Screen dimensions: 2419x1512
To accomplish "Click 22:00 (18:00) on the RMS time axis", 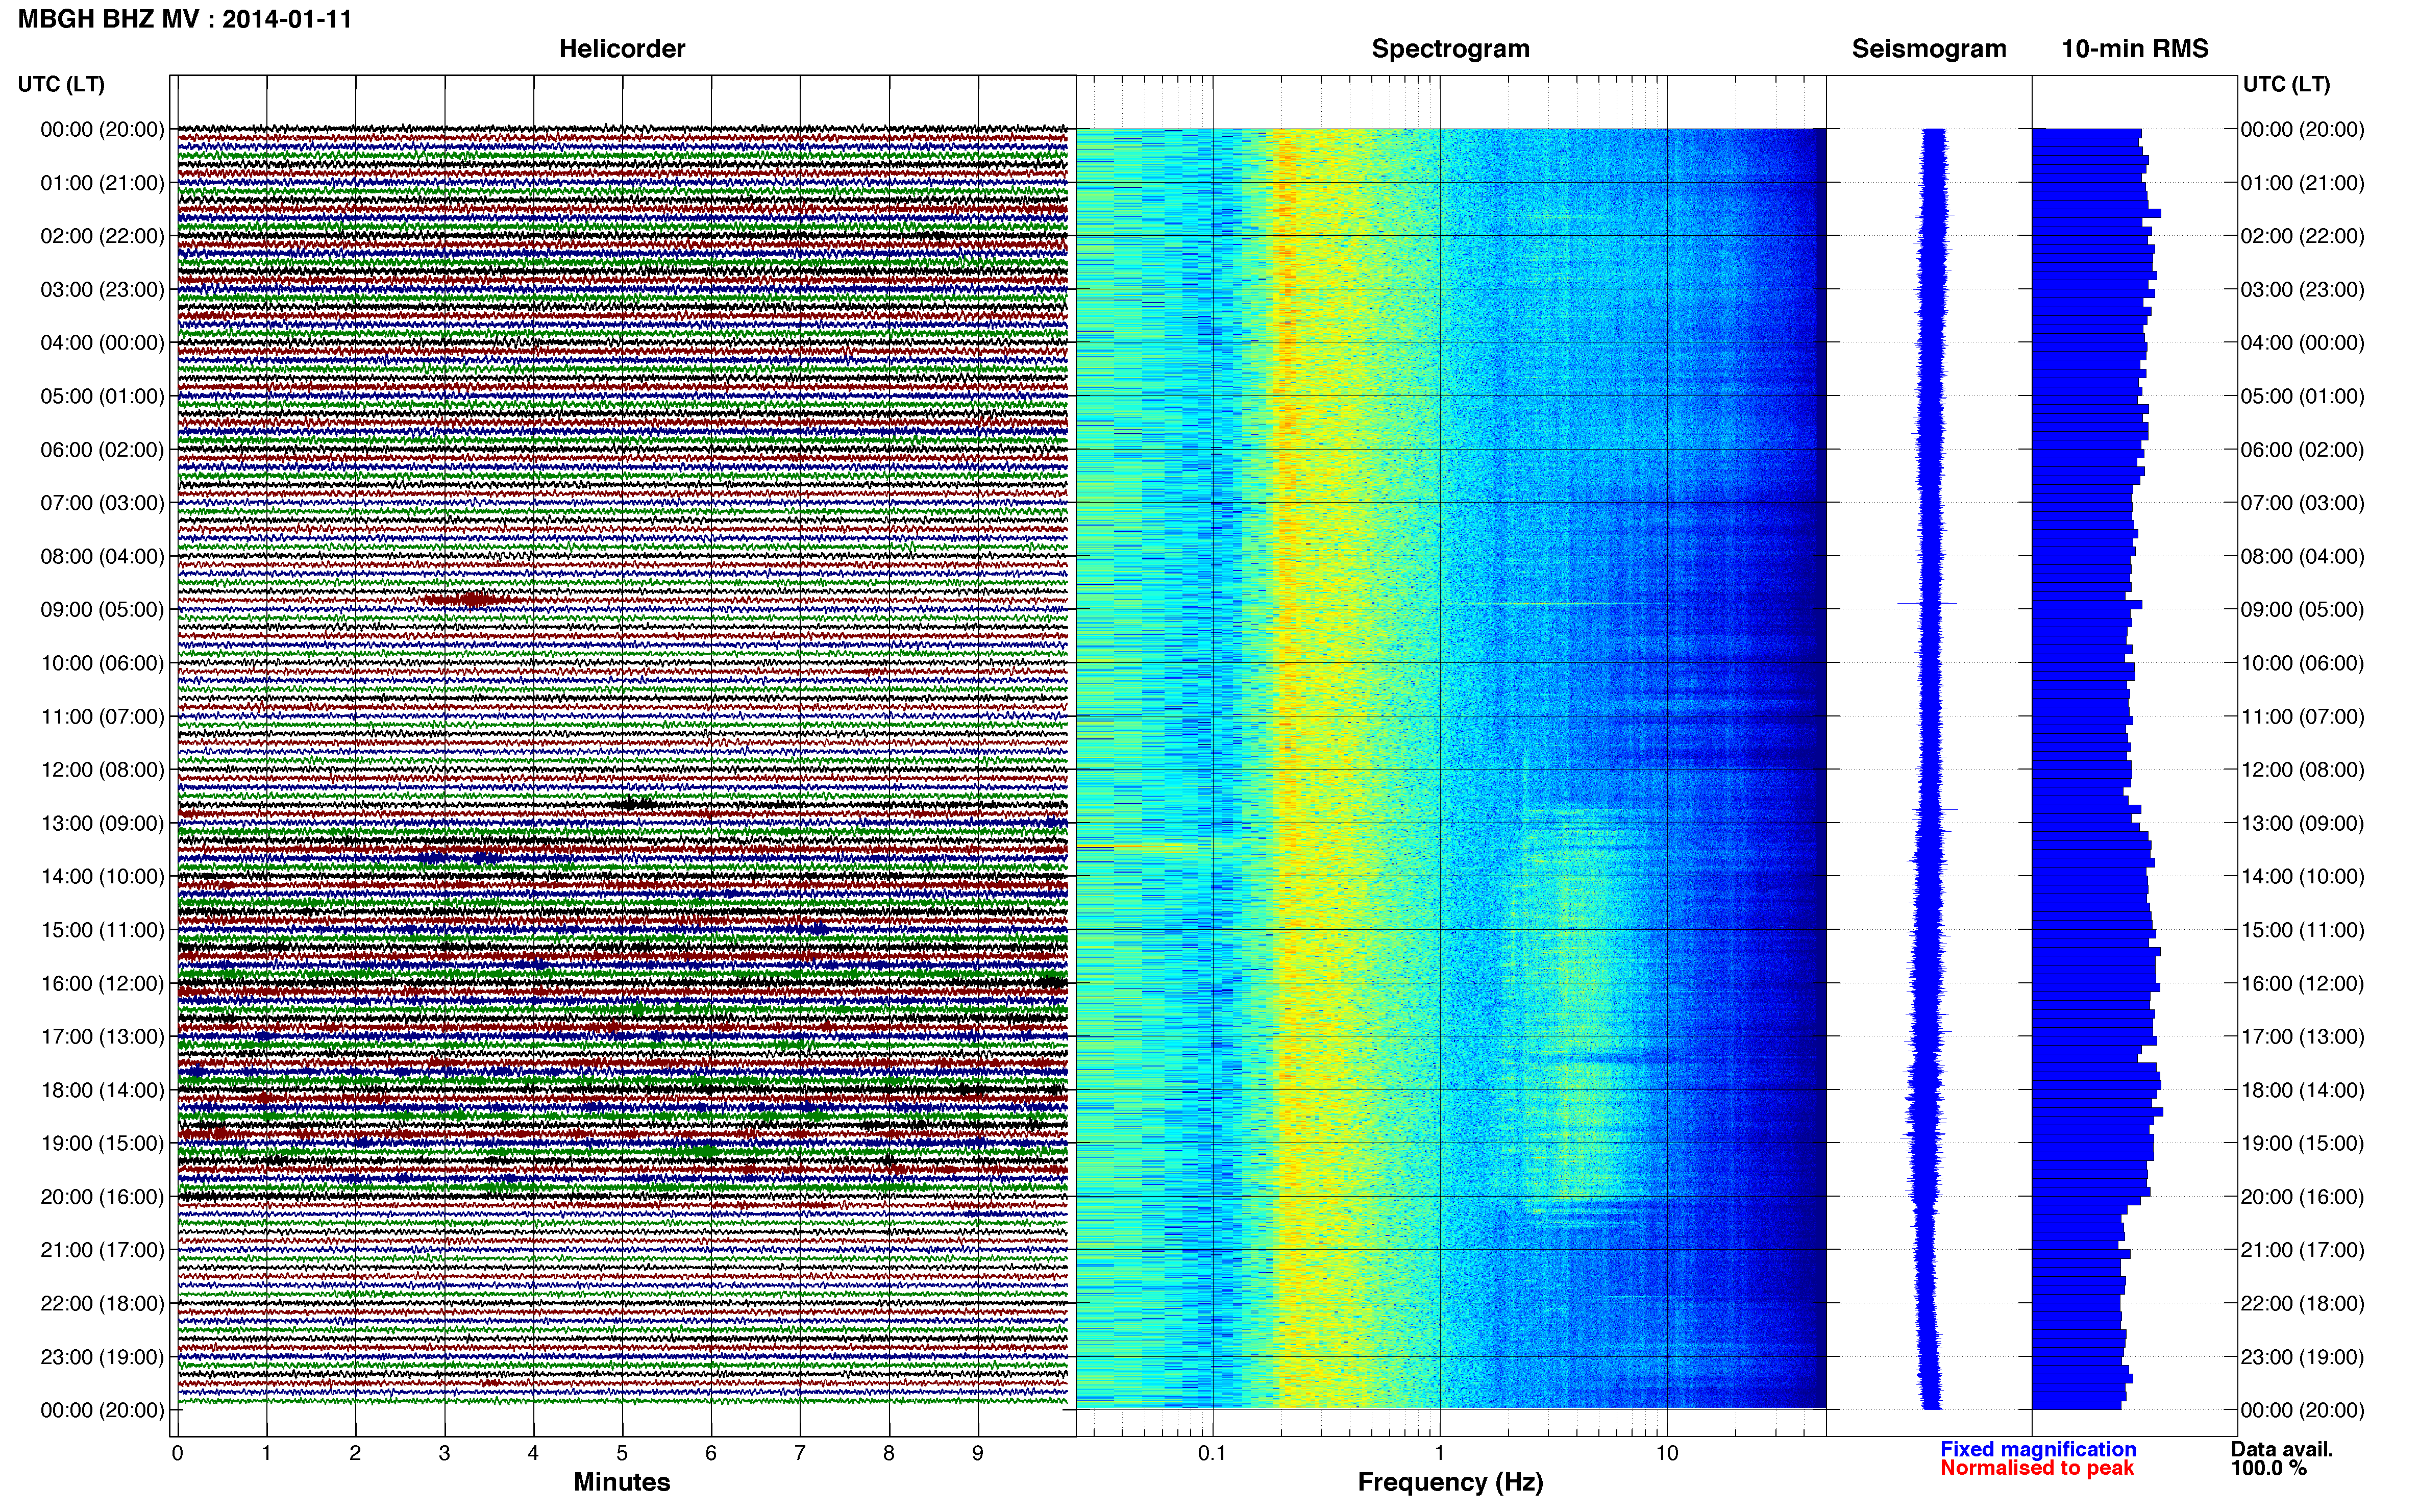I will tap(2303, 1304).
